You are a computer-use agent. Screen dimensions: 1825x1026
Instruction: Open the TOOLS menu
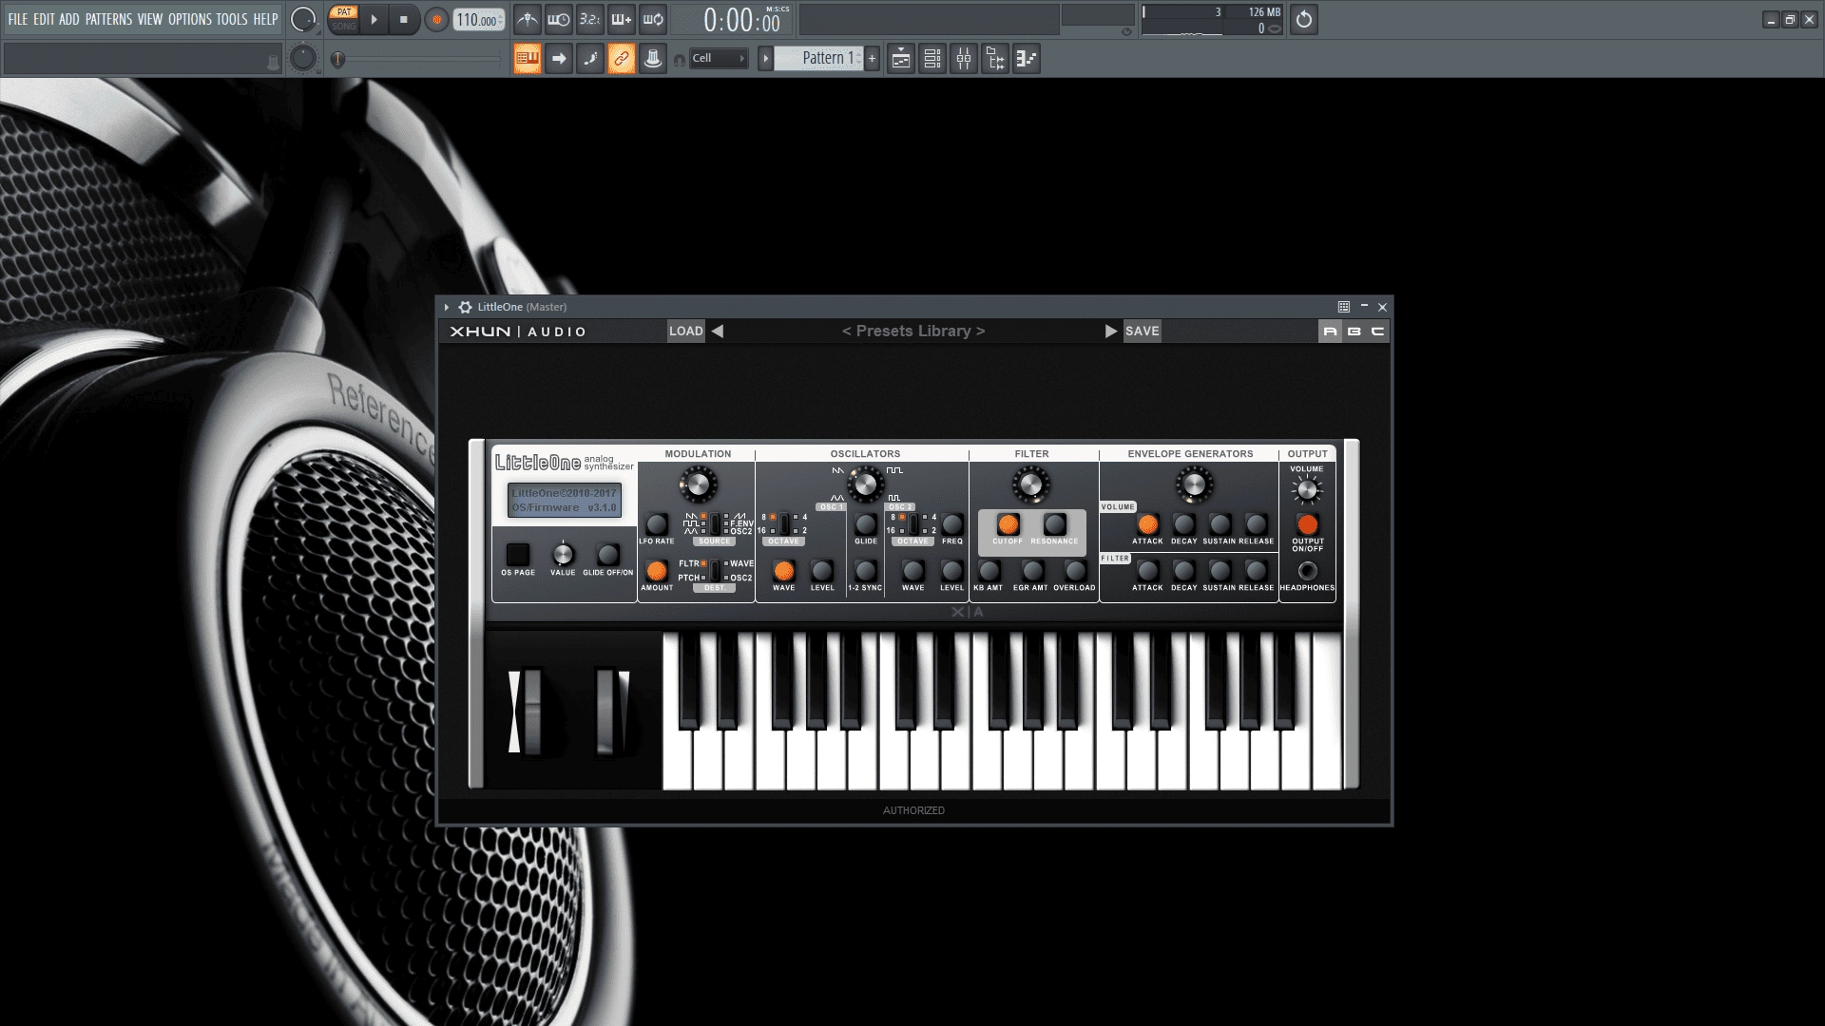tap(231, 19)
